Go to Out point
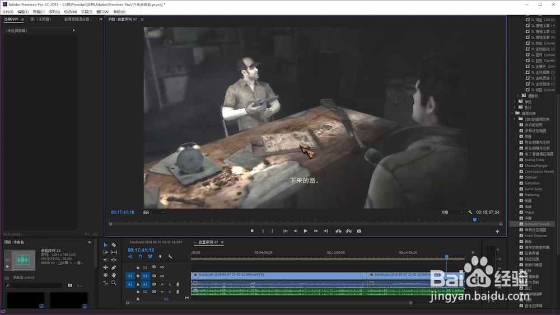The width and height of the screenshot is (560, 315). [x=326, y=231]
